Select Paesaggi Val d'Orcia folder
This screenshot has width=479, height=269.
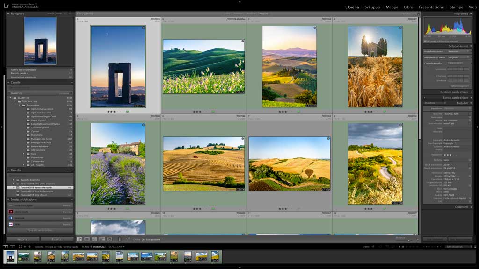pos(41,143)
